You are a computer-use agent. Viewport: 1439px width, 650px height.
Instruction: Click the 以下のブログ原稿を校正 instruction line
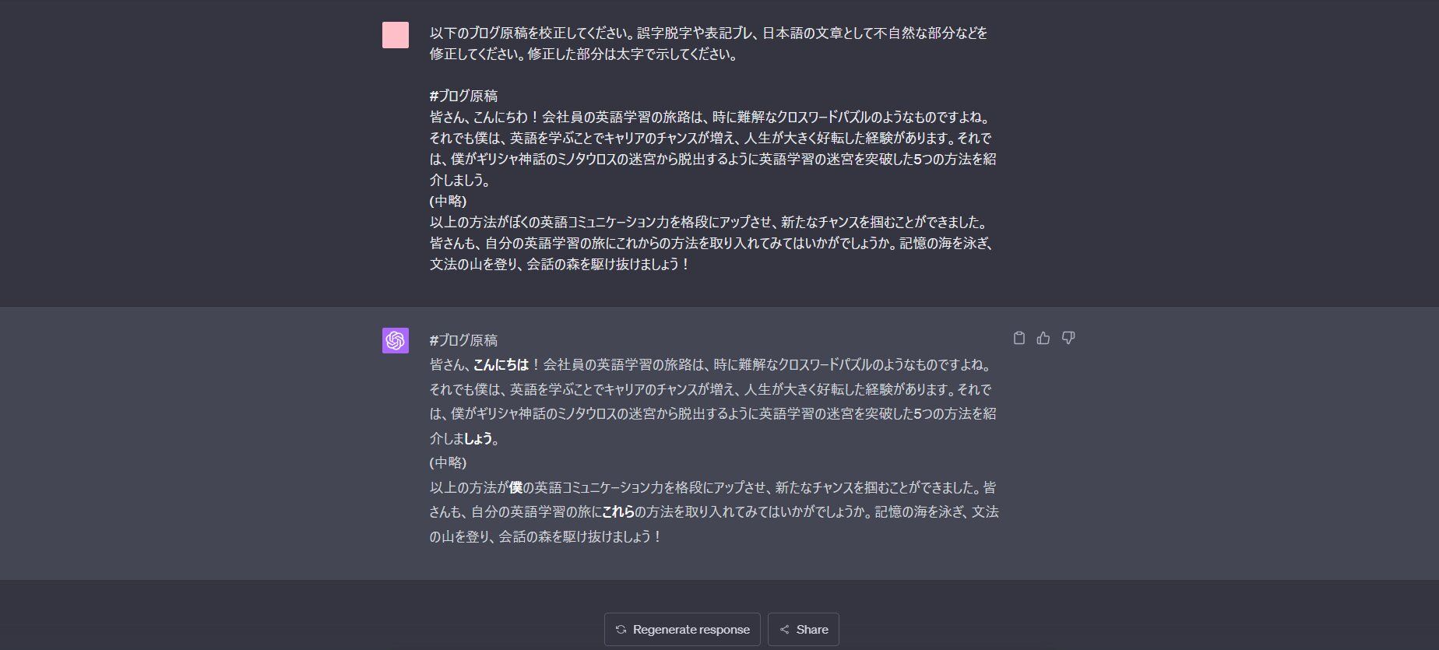[709, 33]
